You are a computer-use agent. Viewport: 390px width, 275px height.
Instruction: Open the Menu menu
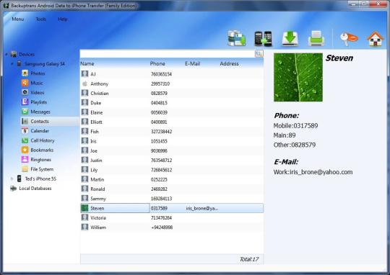[18, 19]
